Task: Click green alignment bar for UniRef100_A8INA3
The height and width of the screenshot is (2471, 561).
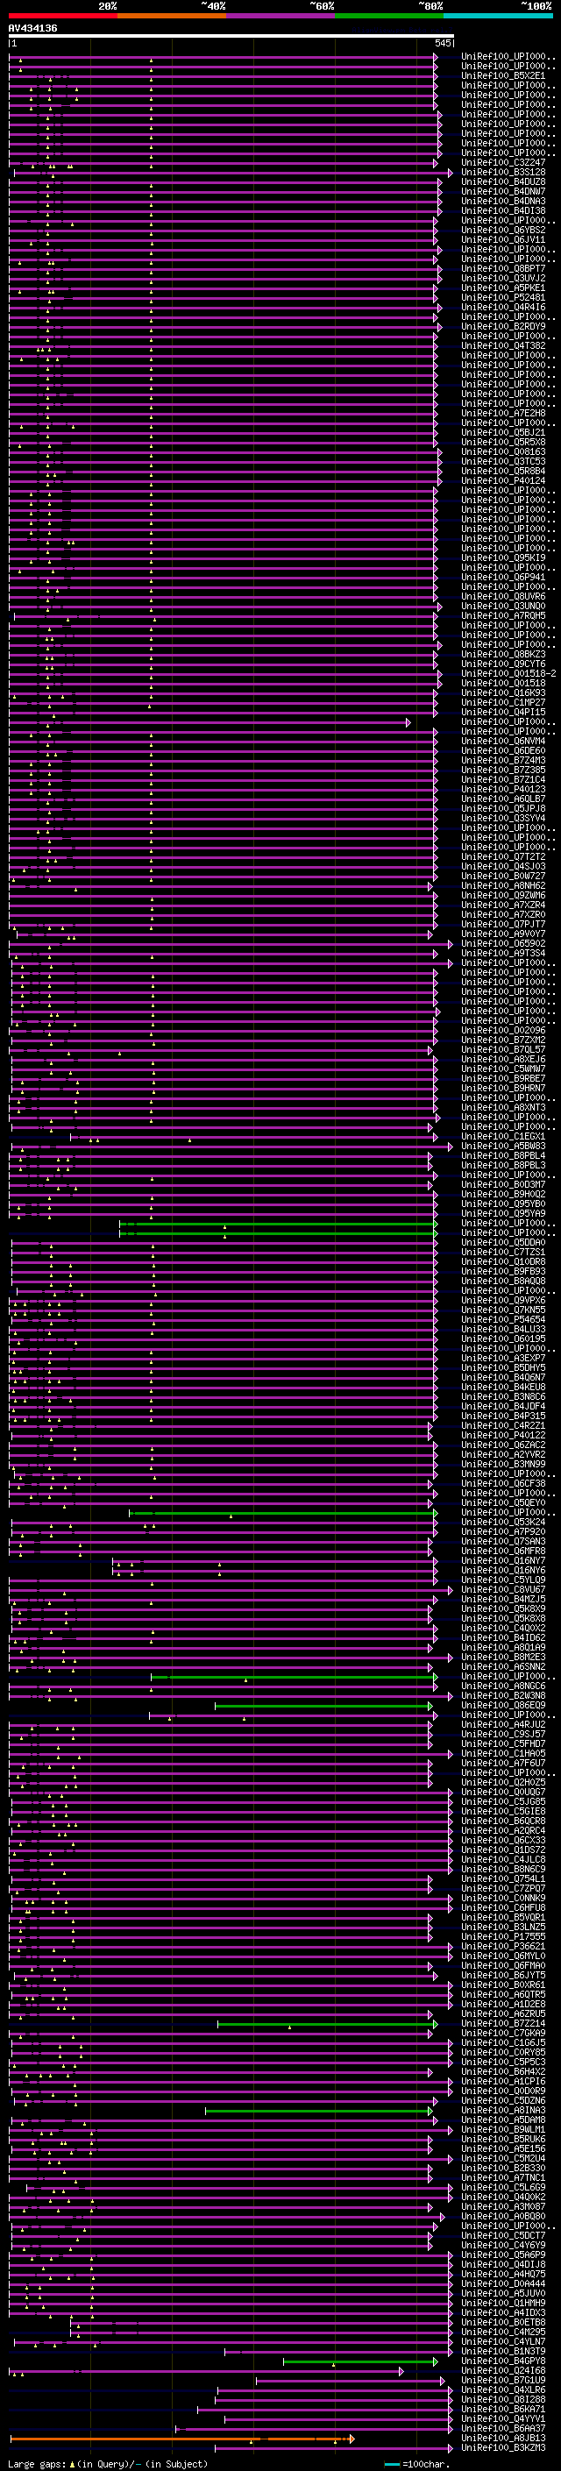Action: pyautogui.click(x=319, y=2111)
